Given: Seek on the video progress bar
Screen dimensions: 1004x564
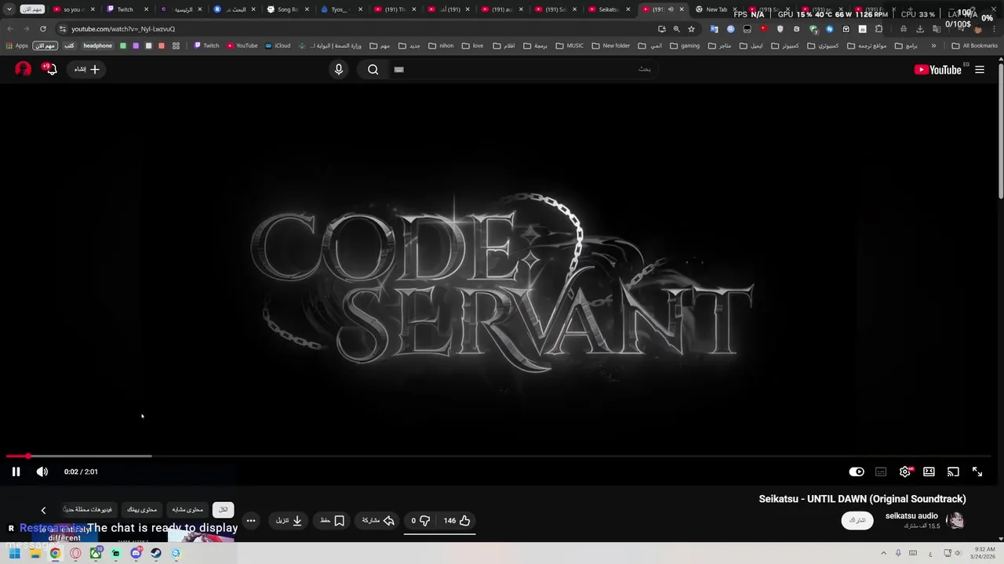Looking at the screenshot, I should (x=499, y=456).
